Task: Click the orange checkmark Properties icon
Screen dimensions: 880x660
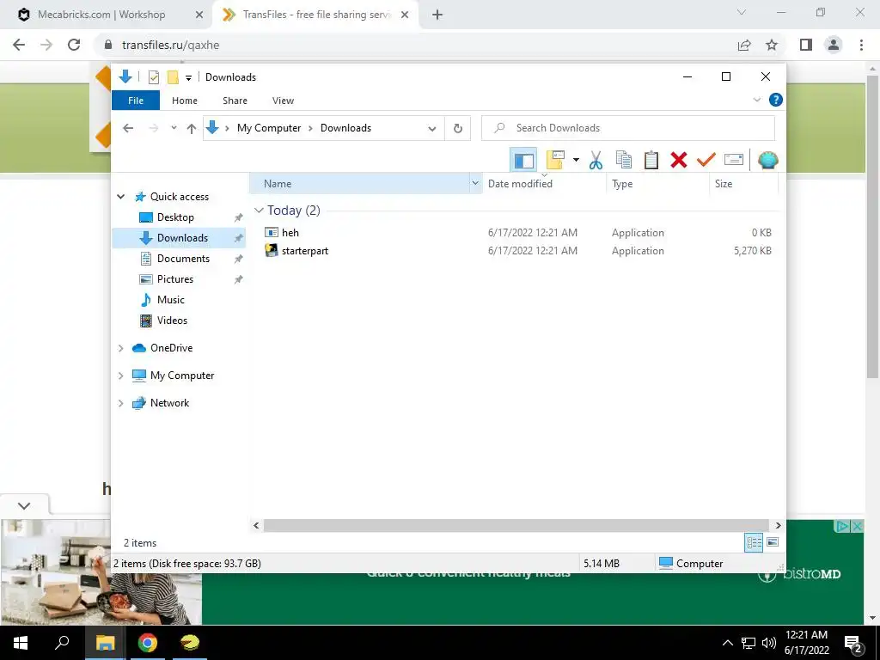Action: pos(706,160)
